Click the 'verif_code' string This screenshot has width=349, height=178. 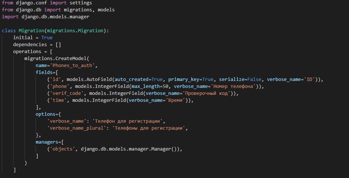(67, 93)
